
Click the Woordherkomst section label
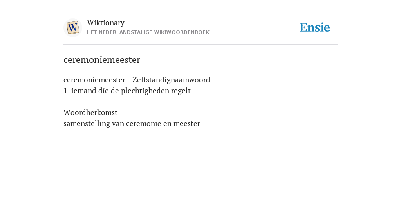click(90, 112)
